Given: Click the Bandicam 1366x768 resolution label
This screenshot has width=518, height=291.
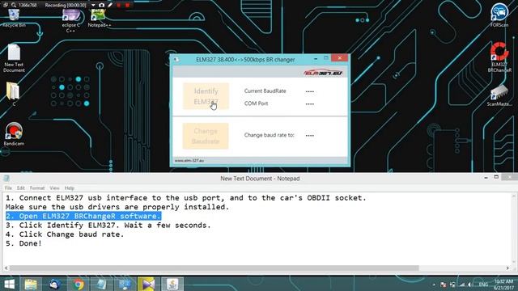Looking at the screenshot, I should click(28, 5).
